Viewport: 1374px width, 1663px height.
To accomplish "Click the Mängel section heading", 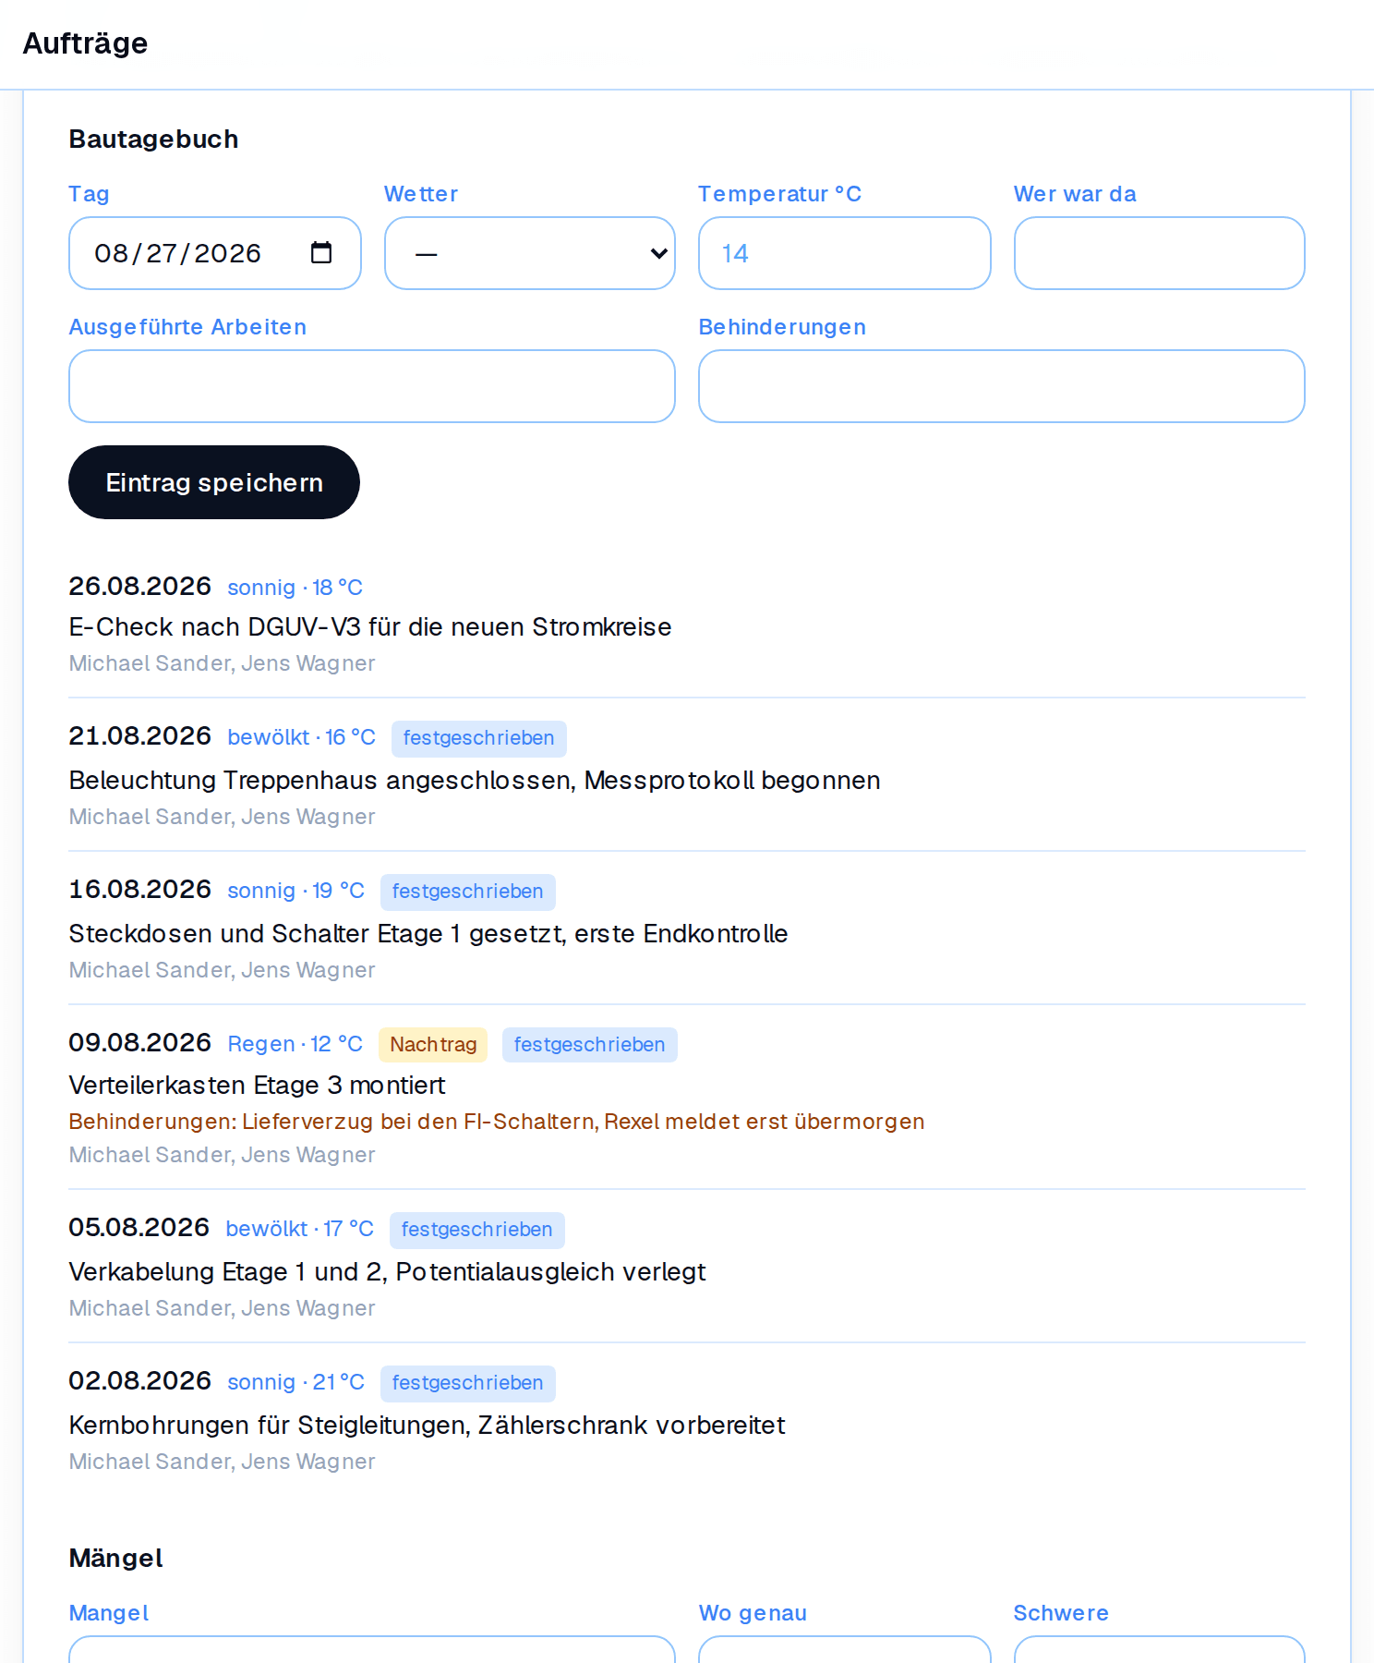I will [116, 1558].
